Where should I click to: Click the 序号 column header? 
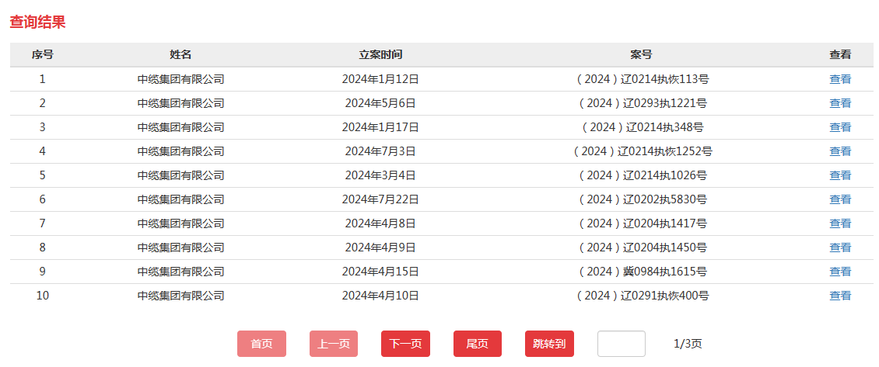(42, 55)
